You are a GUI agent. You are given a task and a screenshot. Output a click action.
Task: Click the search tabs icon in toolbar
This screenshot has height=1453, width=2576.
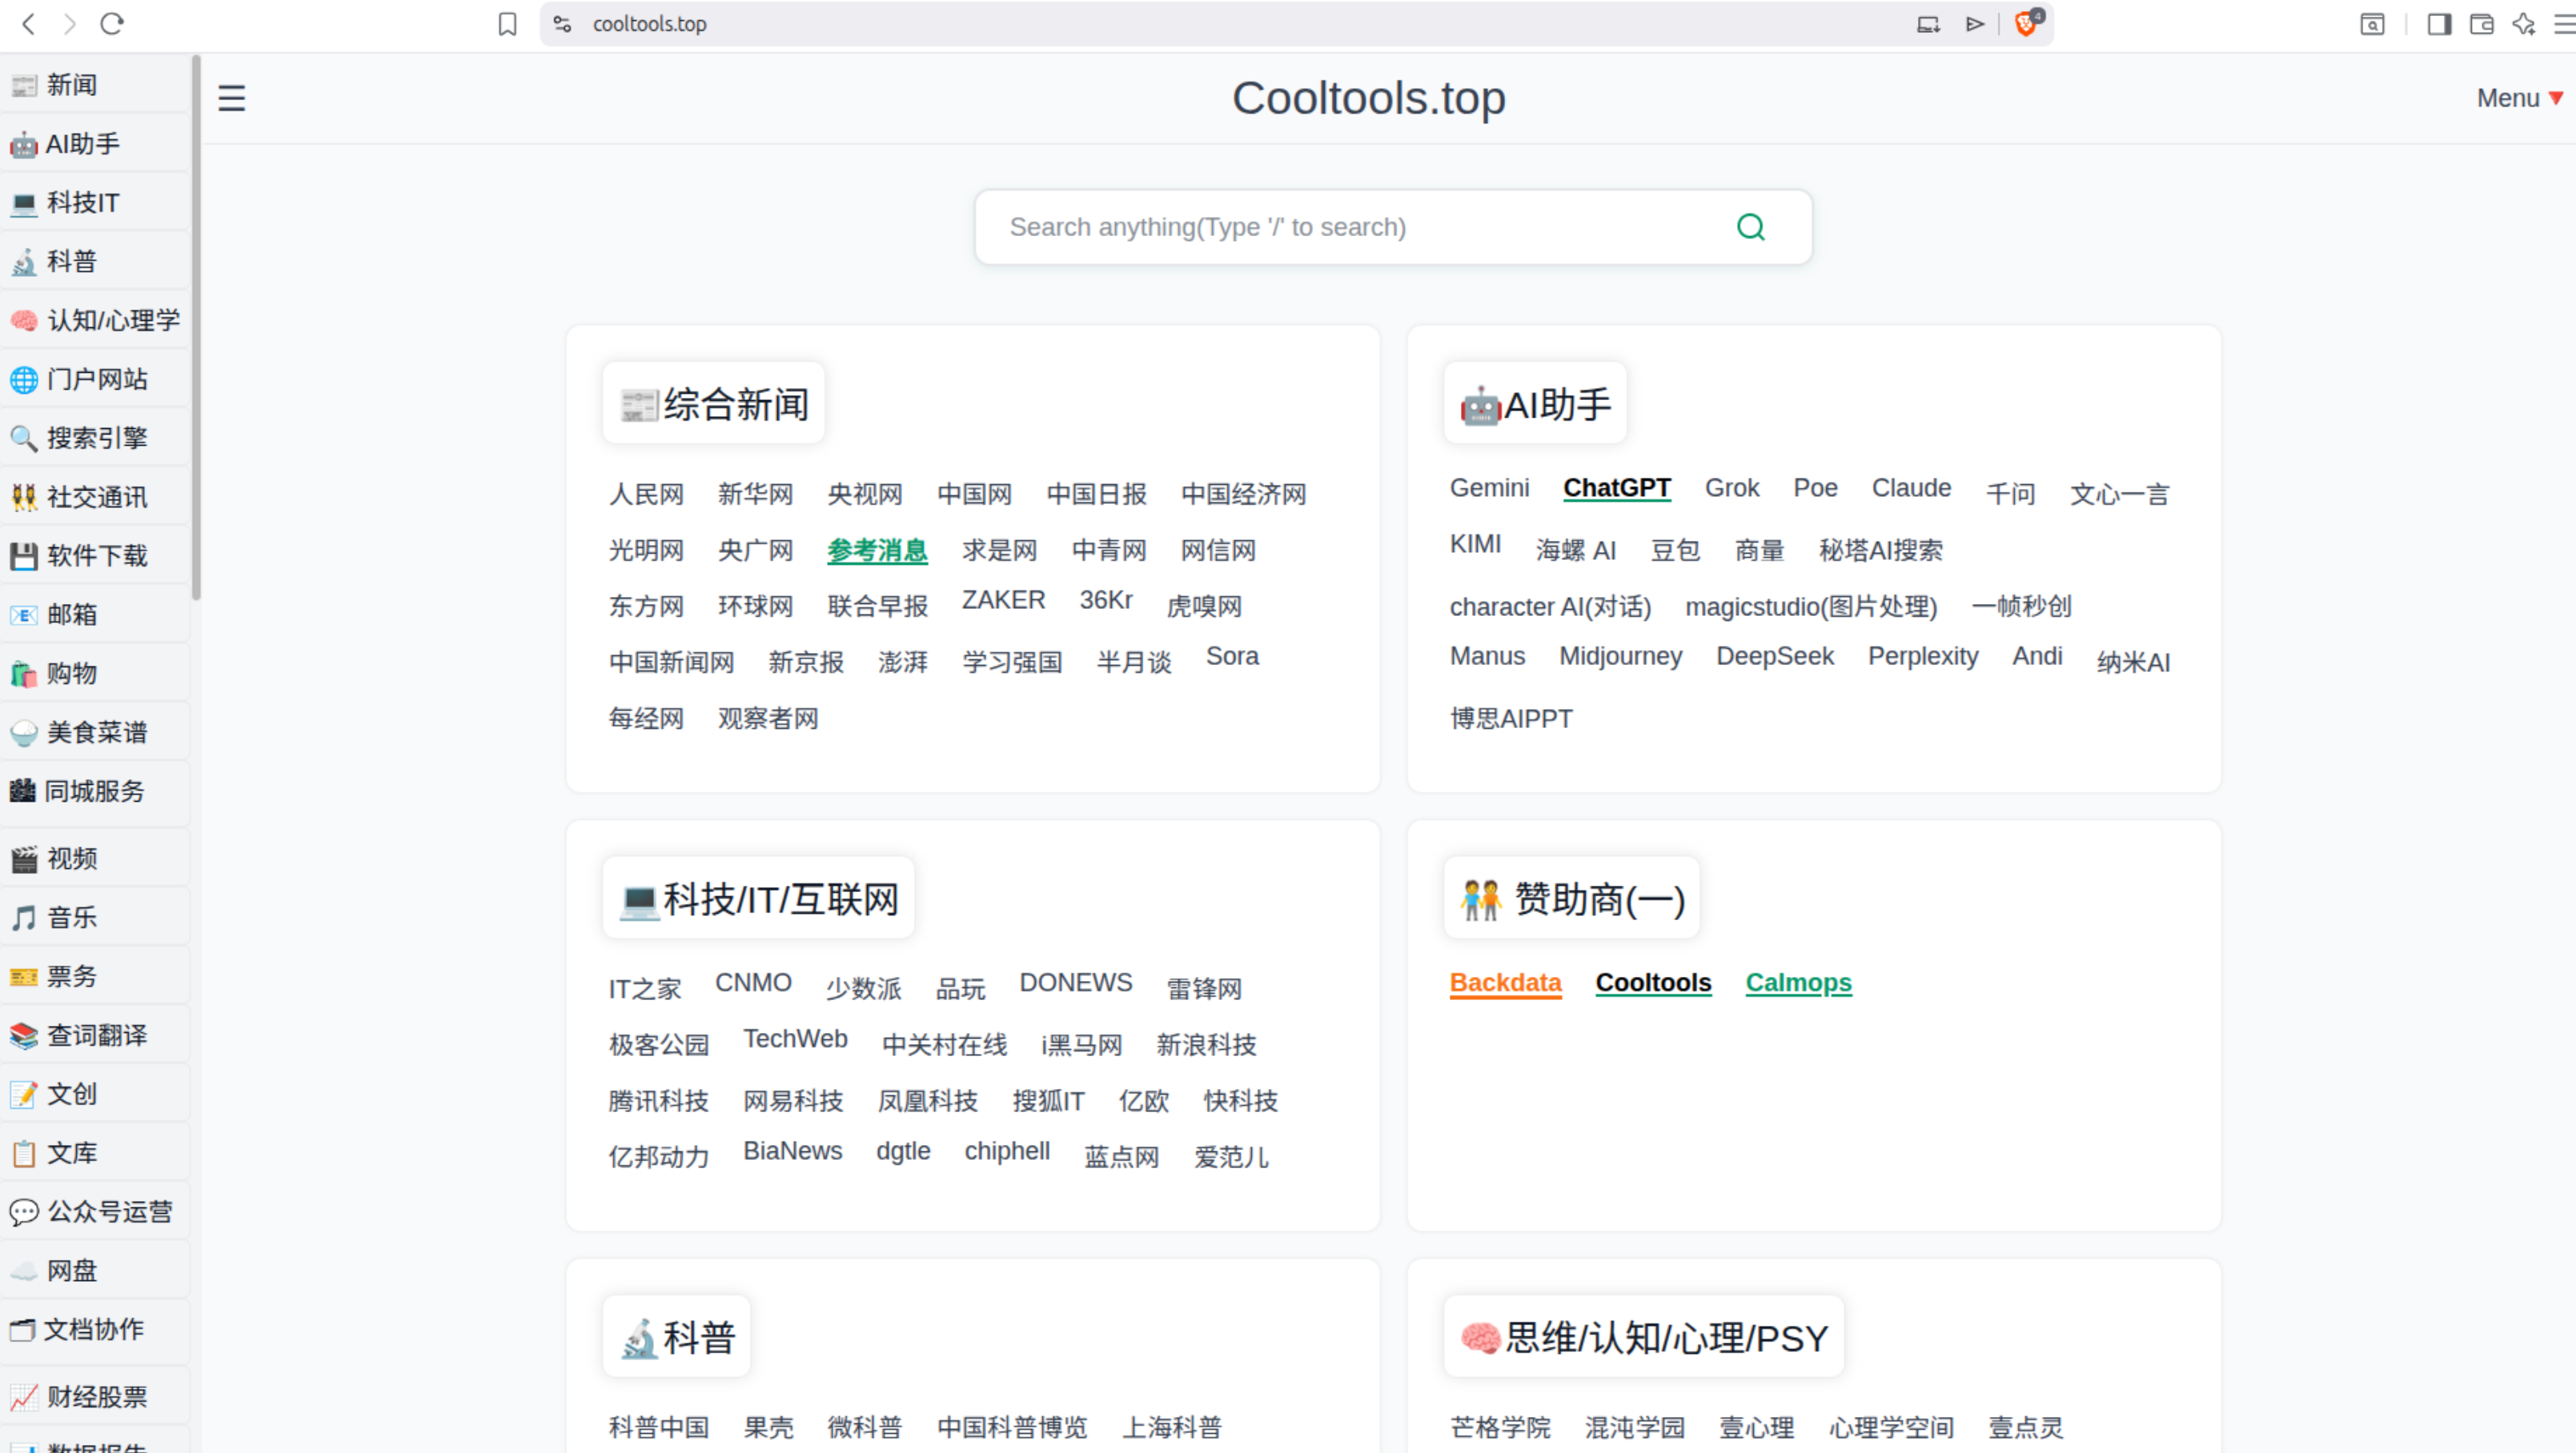(2373, 24)
